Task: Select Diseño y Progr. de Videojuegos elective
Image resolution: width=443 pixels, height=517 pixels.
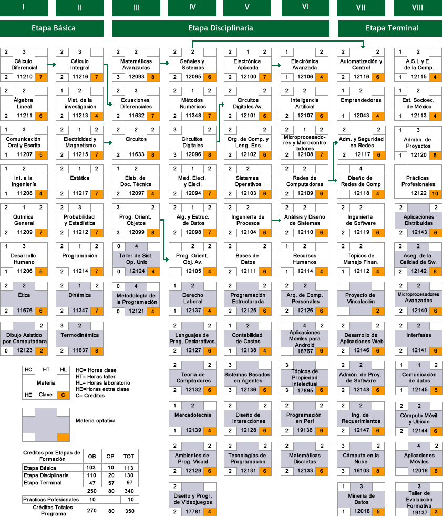Action: coord(193,500)
